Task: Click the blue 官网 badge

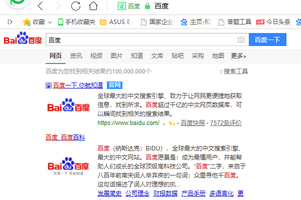Action: pos(114,85)
